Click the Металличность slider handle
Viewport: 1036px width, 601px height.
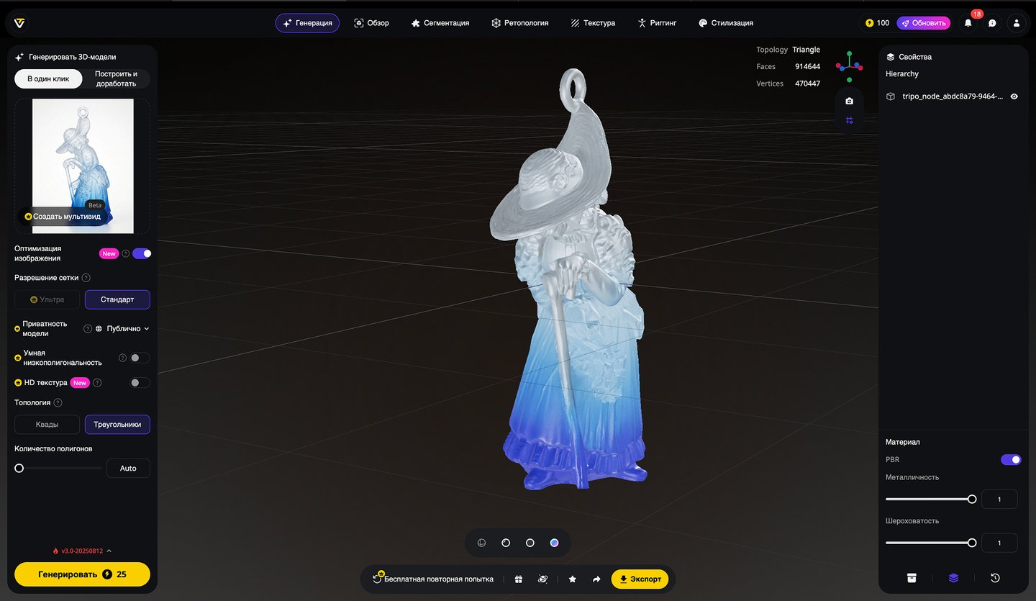pyautogui.click(x=972, y=499)
